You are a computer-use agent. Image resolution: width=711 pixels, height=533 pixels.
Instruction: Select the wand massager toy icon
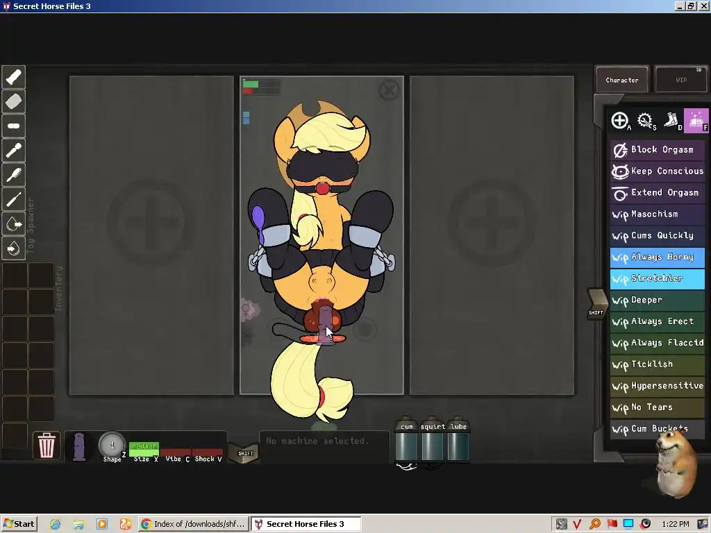tap(14, 151)
